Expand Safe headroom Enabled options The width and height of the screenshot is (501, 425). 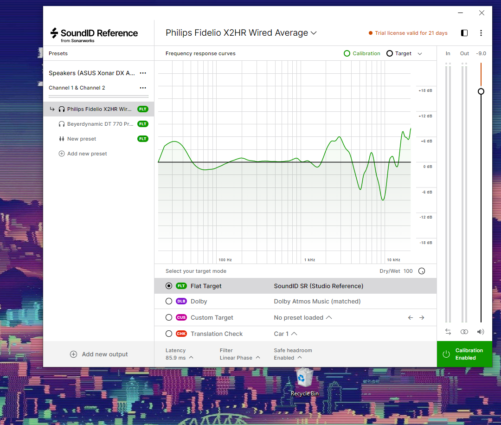pos(288,358)
